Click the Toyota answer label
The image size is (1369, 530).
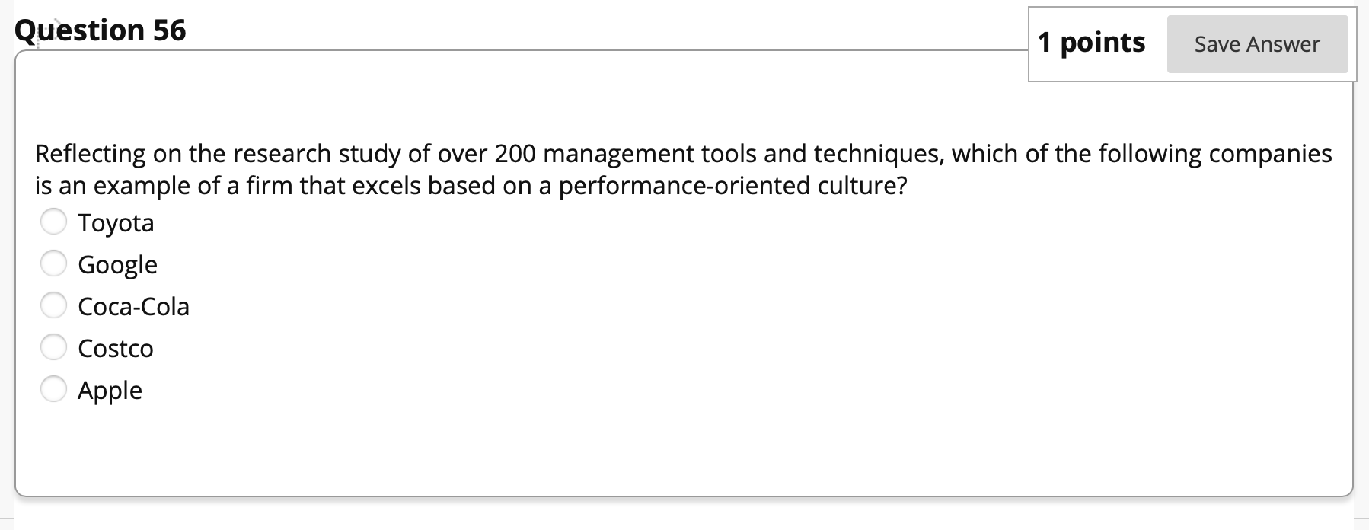pos(116,222)
